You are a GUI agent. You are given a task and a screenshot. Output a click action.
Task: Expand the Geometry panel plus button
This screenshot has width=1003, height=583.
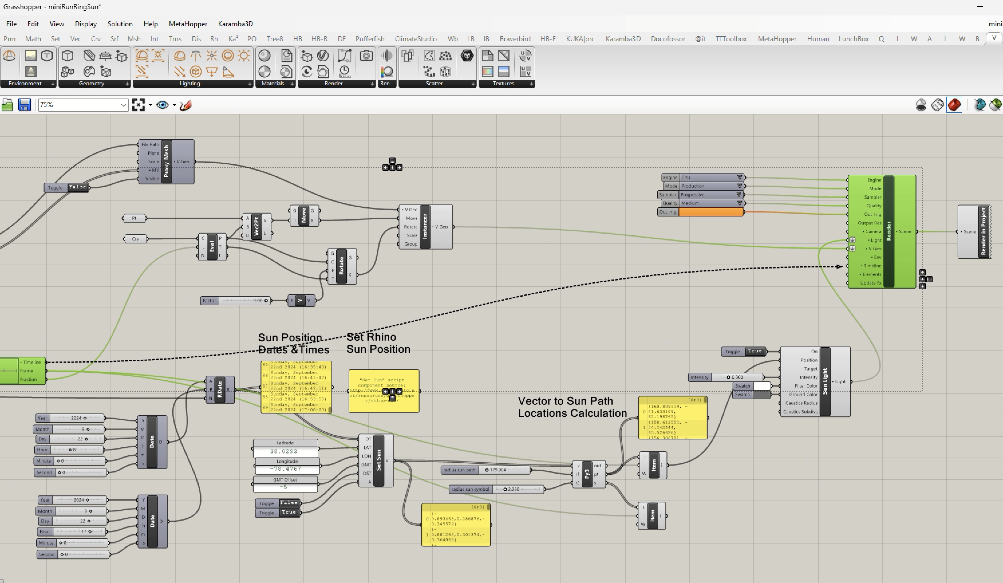click(127, 84)
